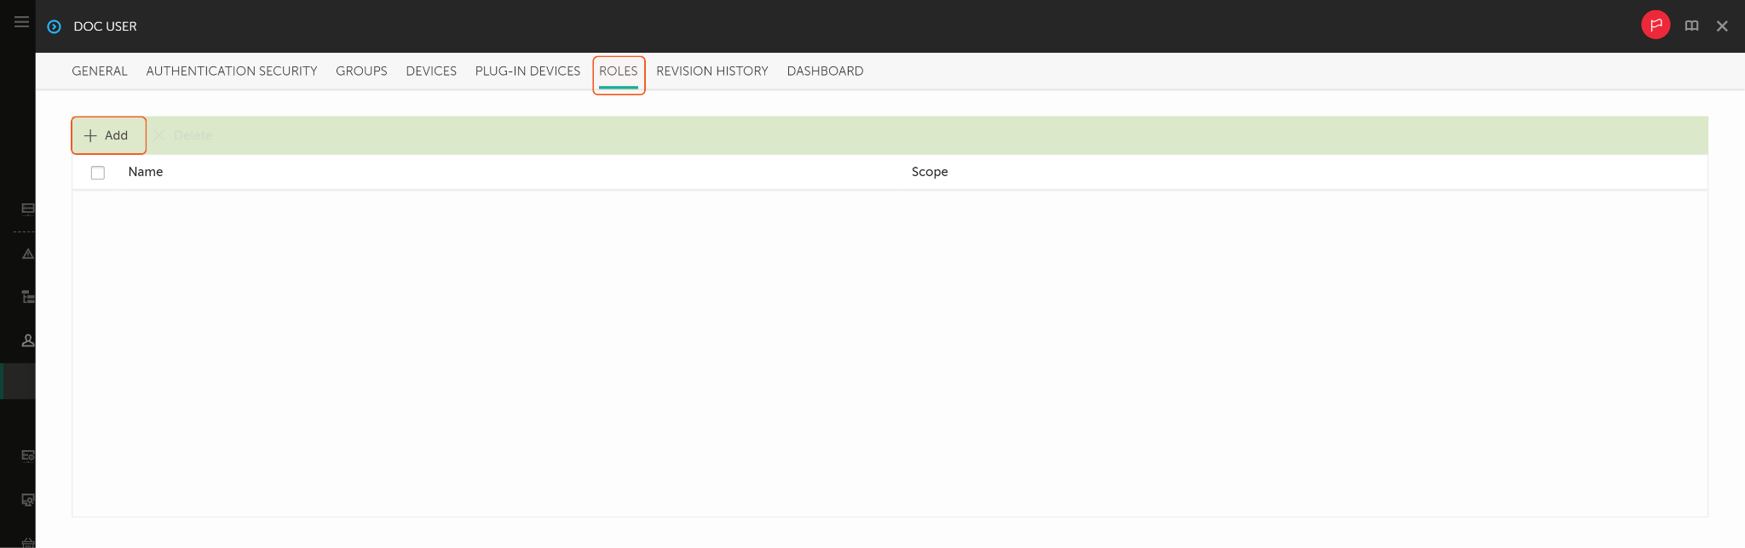The height and width of the screenshot is (548, 1745).
Task: Go to the Groups tab
Action: coord(361,71)
